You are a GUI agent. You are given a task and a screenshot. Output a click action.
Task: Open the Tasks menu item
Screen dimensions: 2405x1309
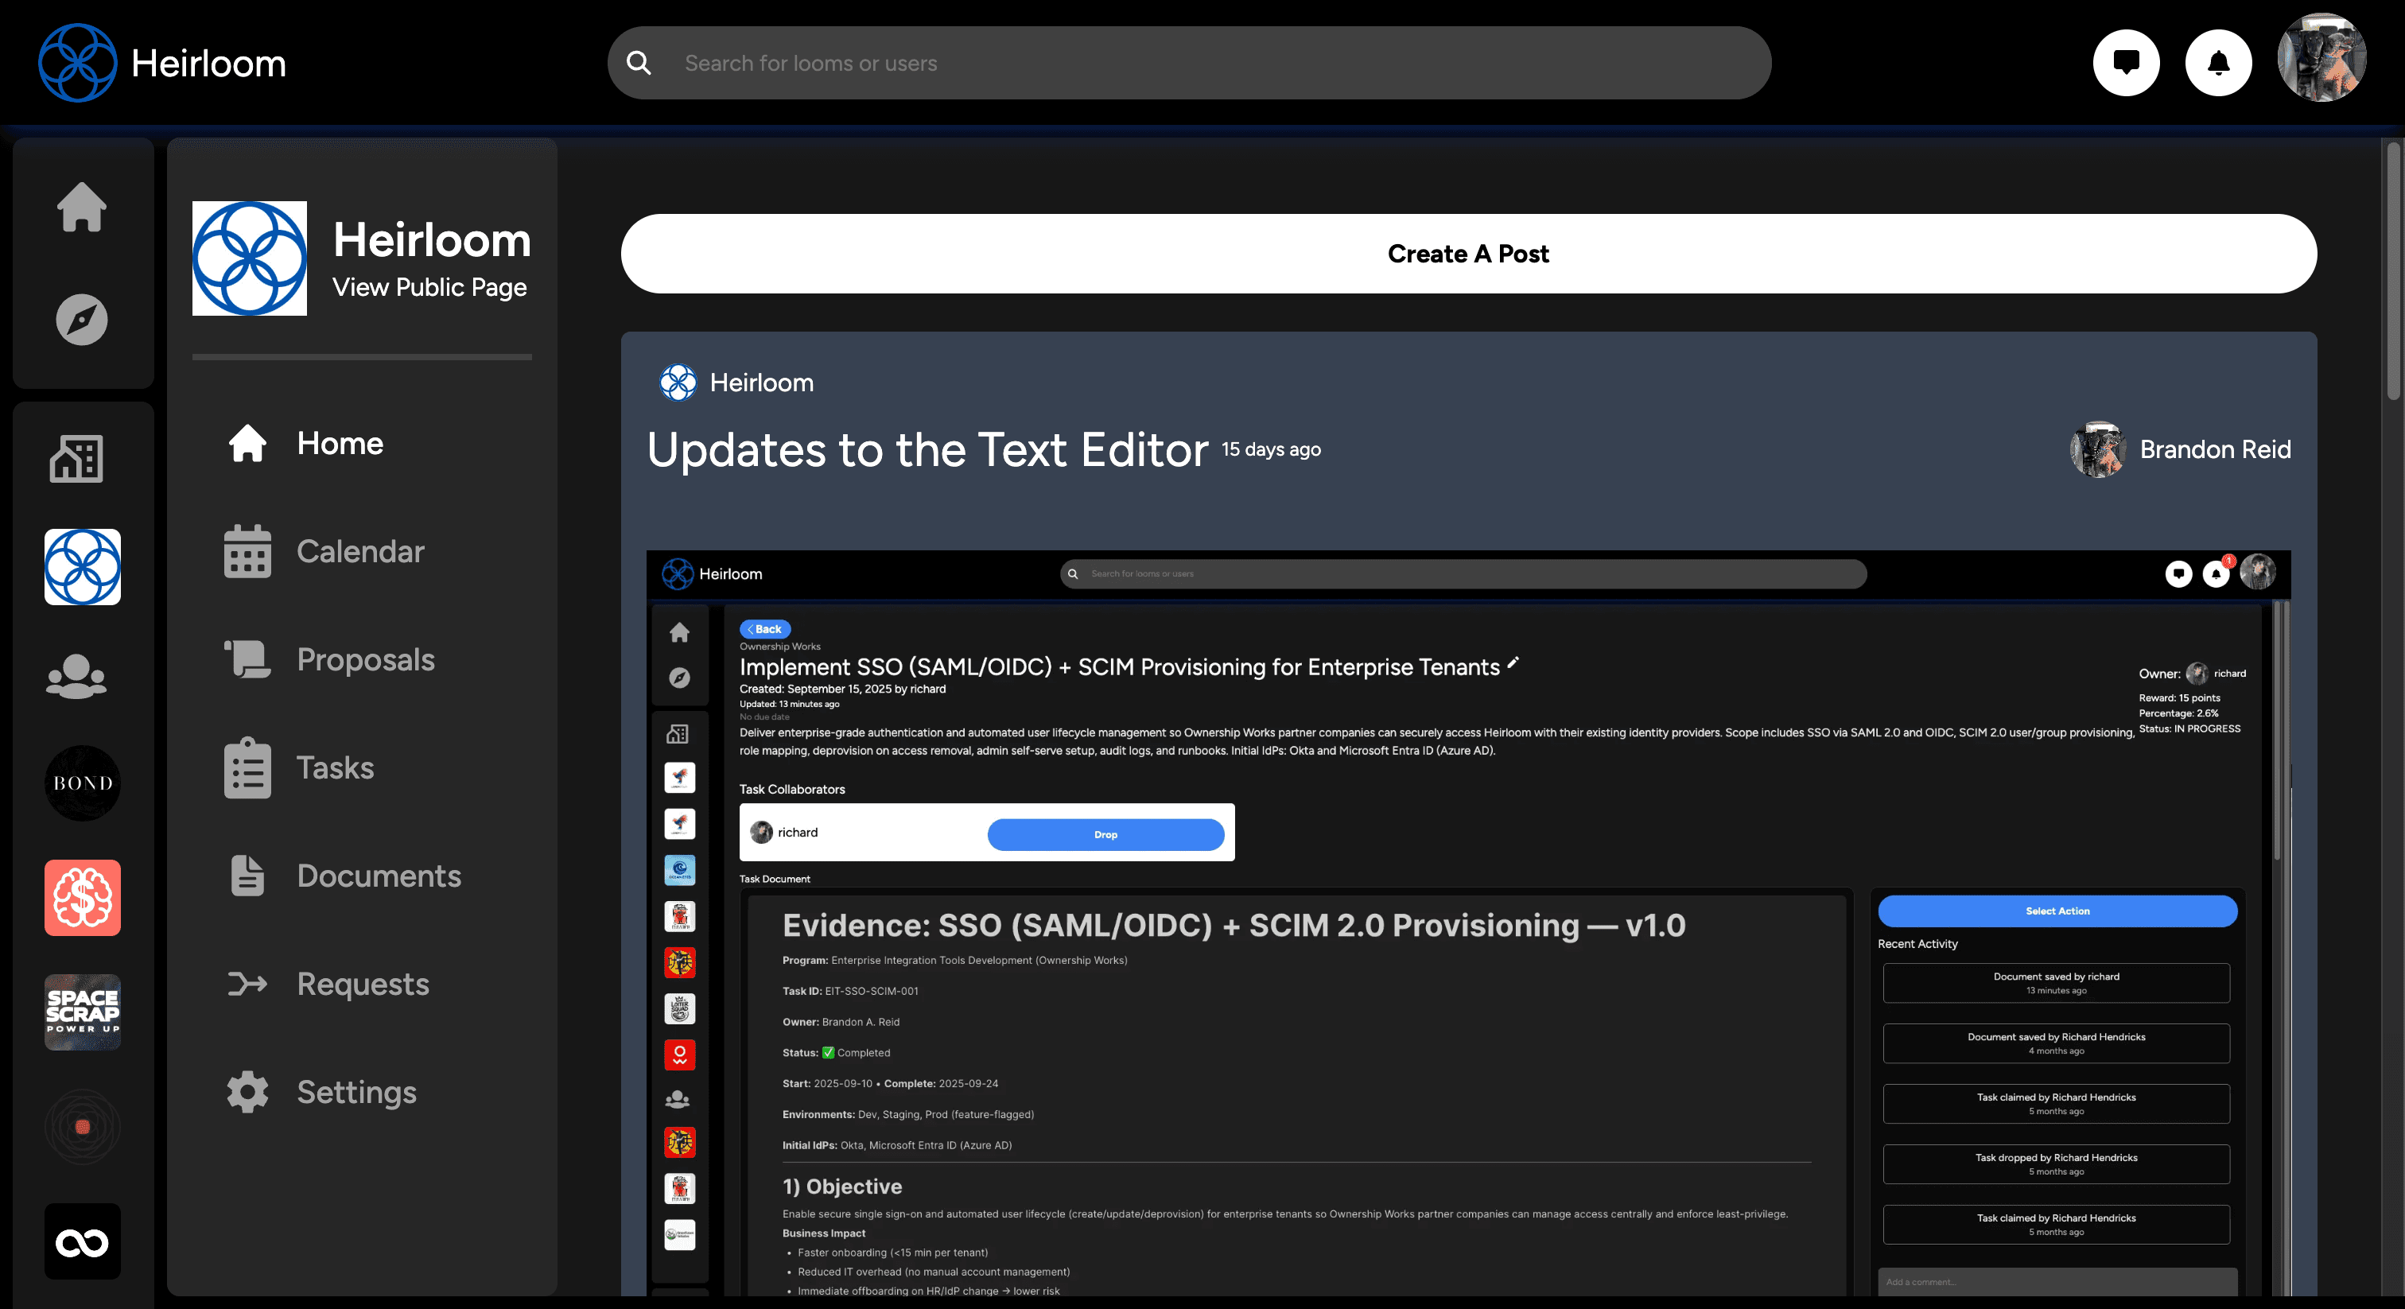(334, 768)
